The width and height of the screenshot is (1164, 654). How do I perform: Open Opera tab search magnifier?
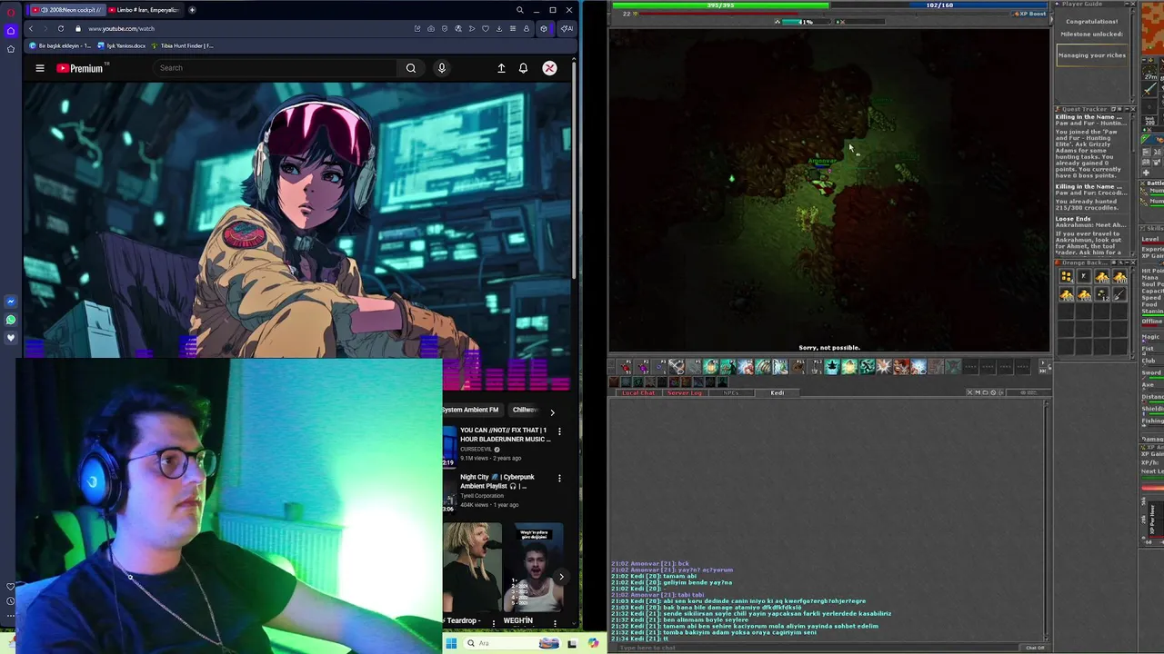point(519,10)
